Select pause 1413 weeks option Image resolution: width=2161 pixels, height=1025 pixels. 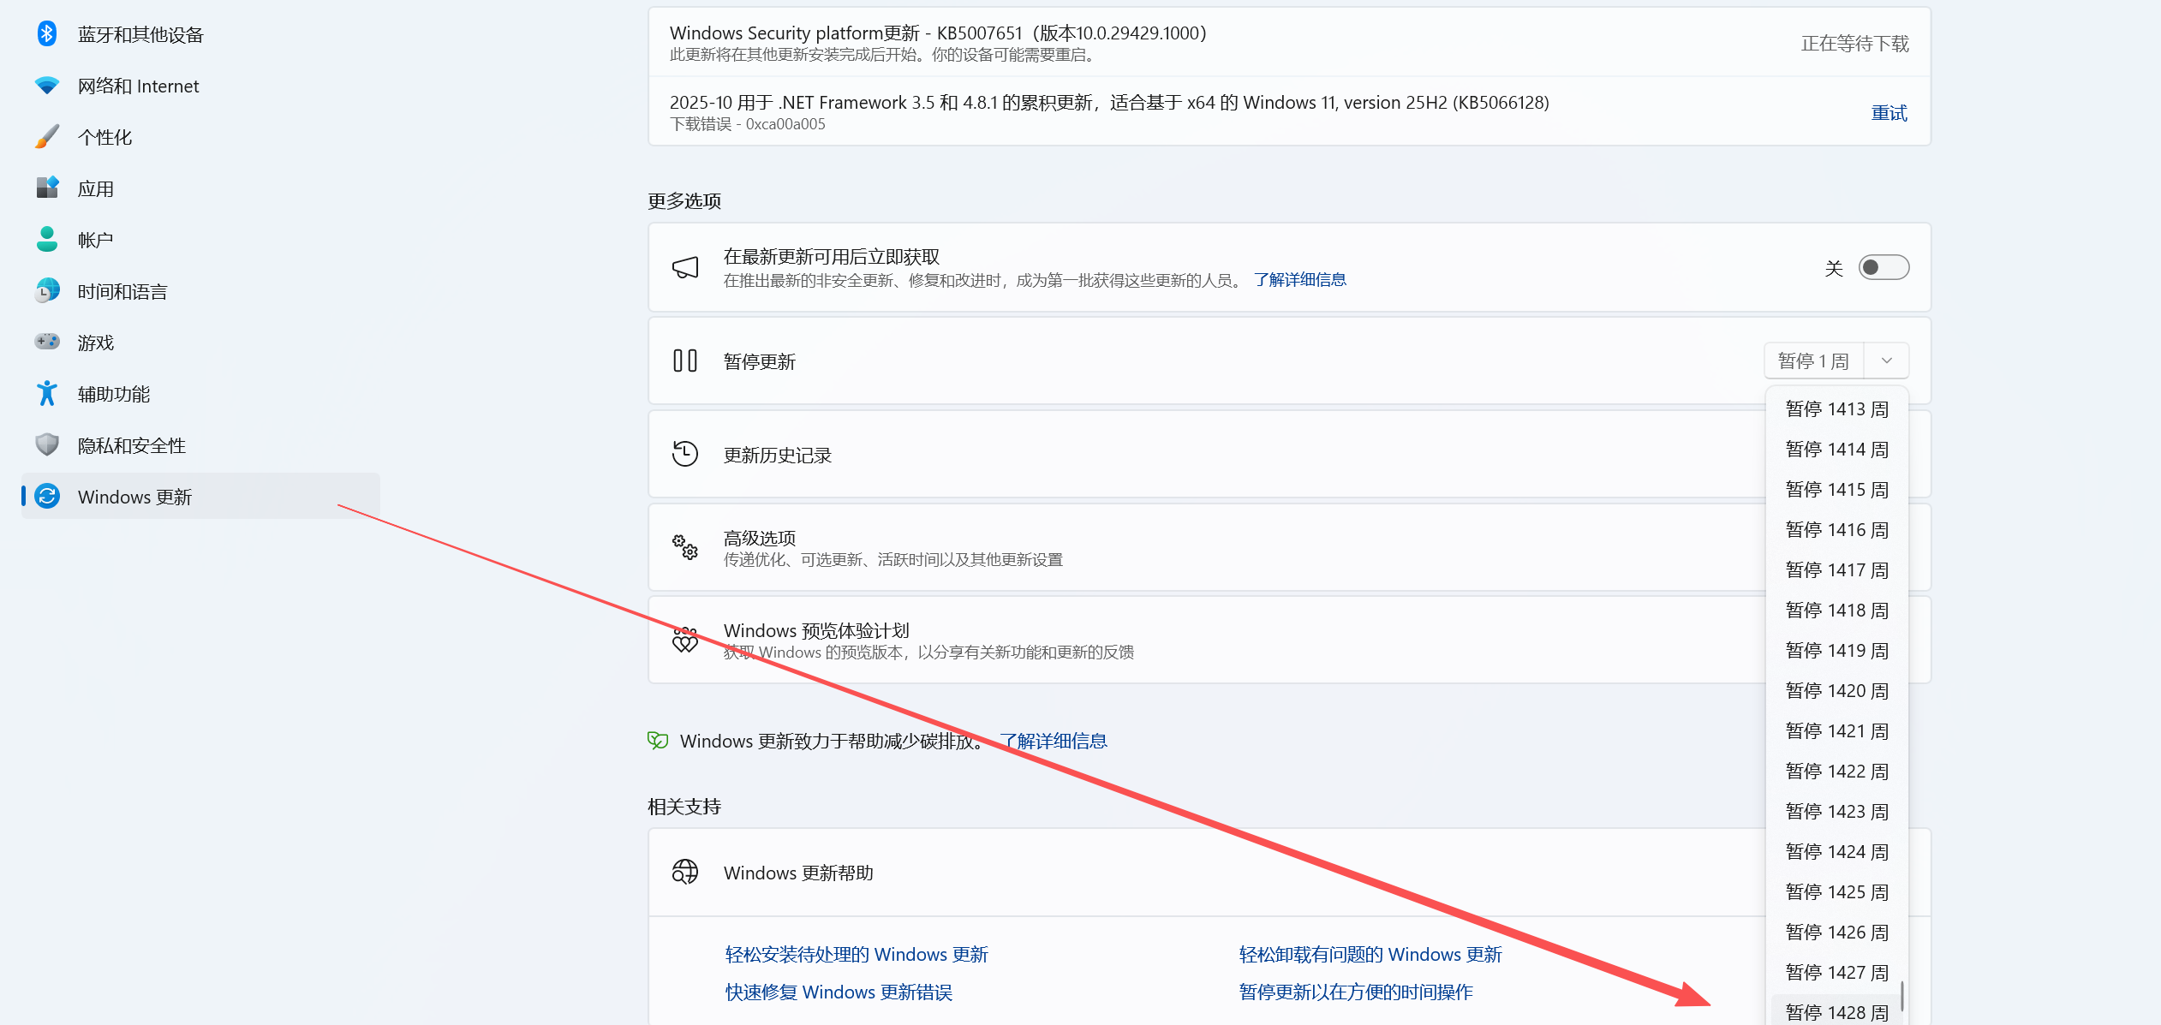click(1836, 409)
